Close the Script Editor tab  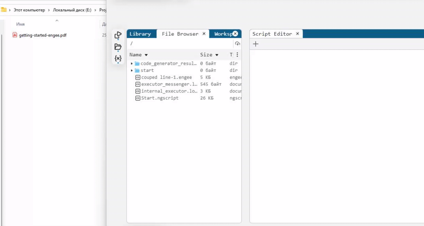pyautogui.click(x=298, y=33)
